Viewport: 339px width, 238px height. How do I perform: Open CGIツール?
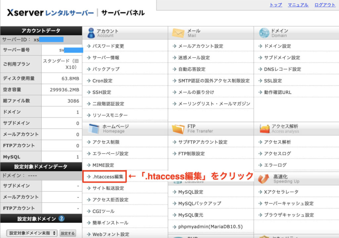click(x=103, y=211)
